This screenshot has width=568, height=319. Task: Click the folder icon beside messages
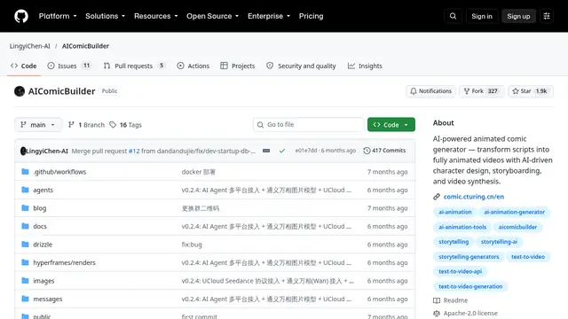(x=25, y=299)
